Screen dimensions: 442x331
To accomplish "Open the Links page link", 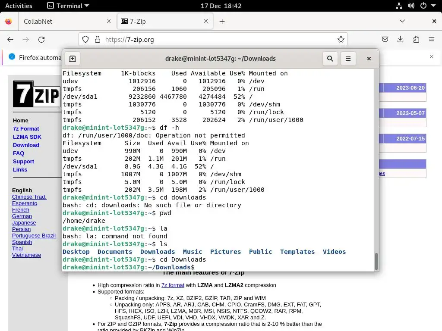I will [x=20, y=169].
